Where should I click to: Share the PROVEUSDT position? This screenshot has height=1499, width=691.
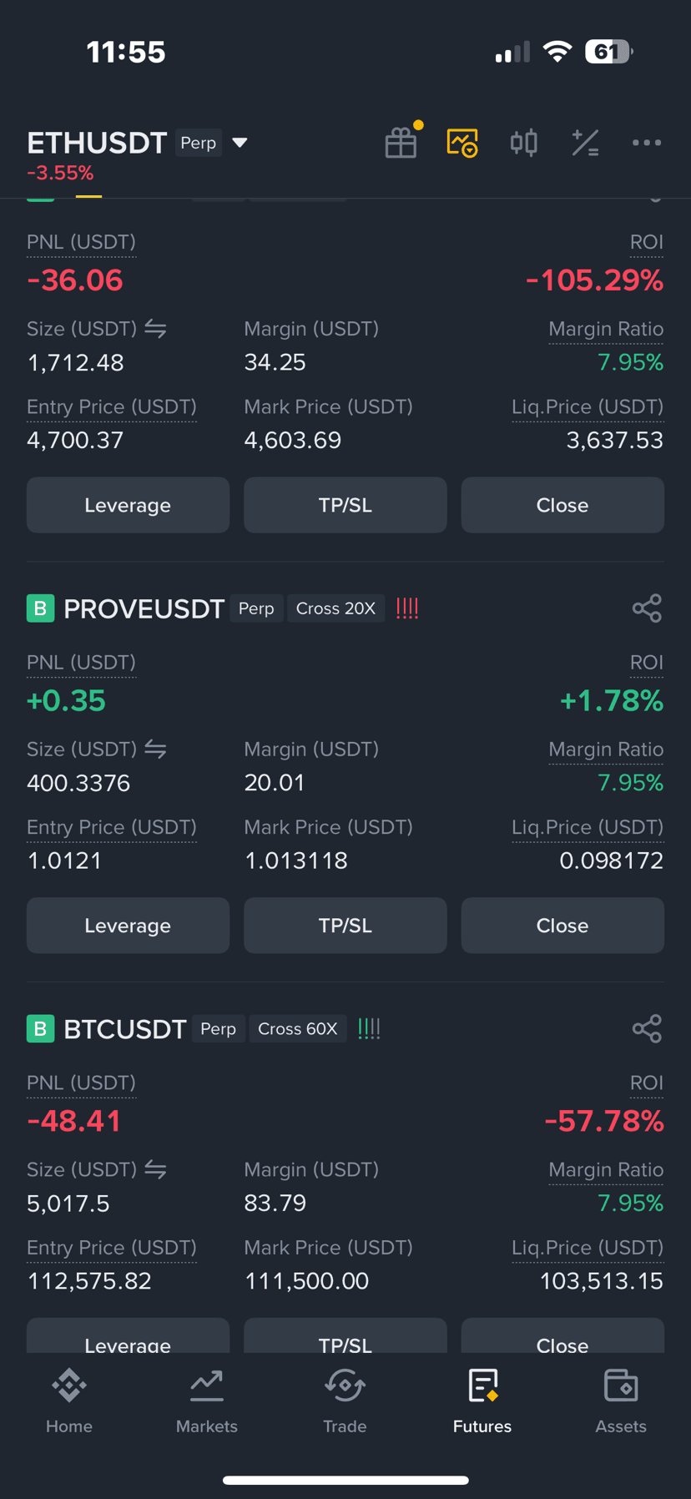click(647, 608)
